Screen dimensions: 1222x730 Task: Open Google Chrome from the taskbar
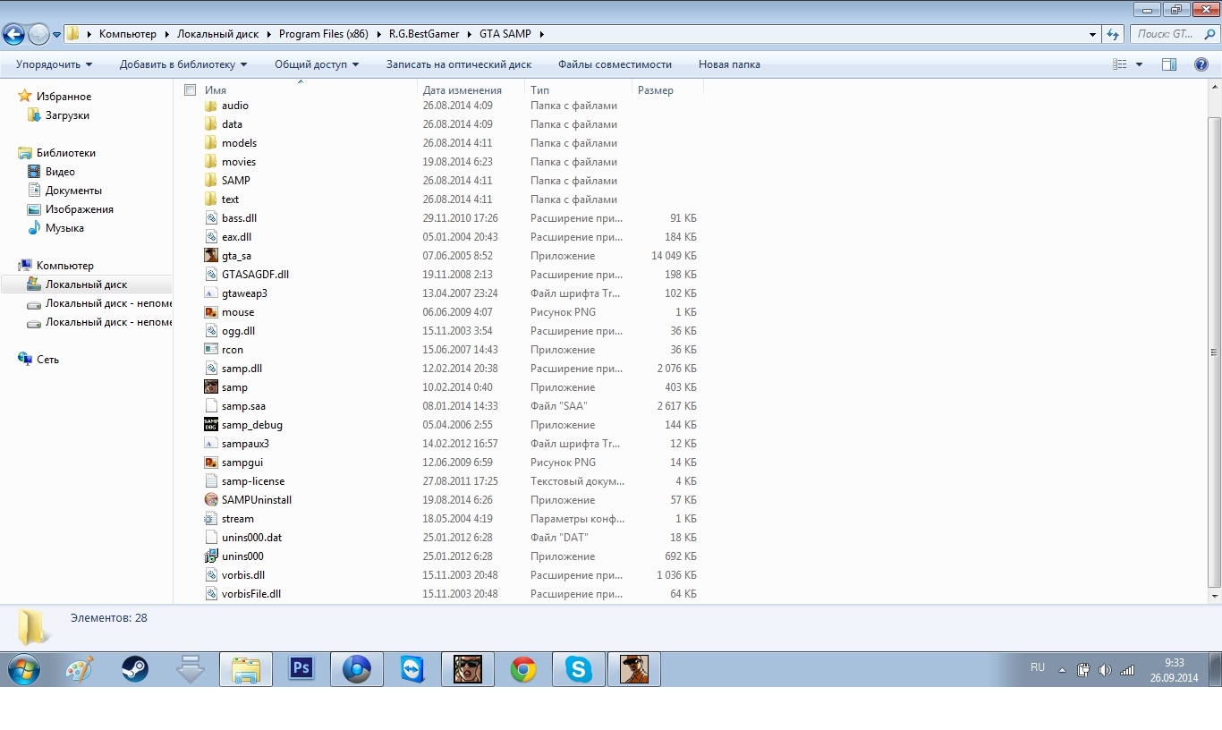(523, 669)
